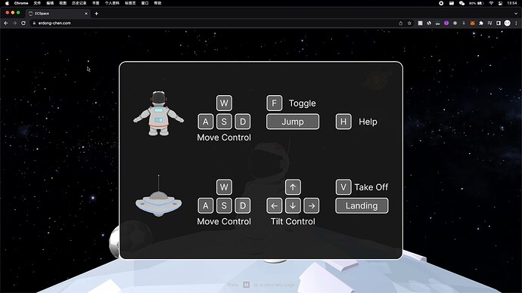Image resolution: width=522 pixels, height=293 pixels.
Task: Click the left arrow tilt key
Action: tap(275, 205)
